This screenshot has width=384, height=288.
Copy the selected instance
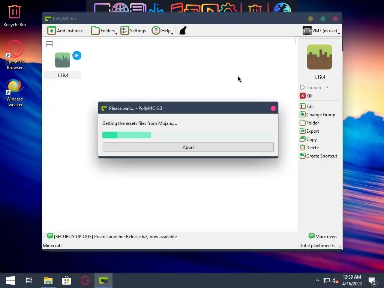(308, 139)
